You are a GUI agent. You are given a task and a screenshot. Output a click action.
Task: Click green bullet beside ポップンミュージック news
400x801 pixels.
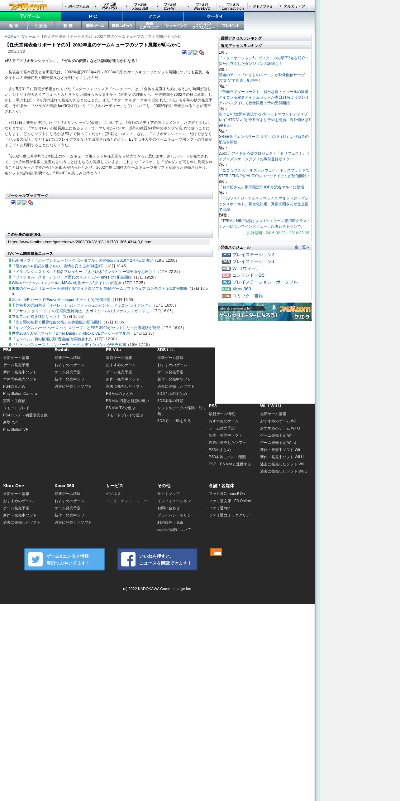(x=10, y=260)
